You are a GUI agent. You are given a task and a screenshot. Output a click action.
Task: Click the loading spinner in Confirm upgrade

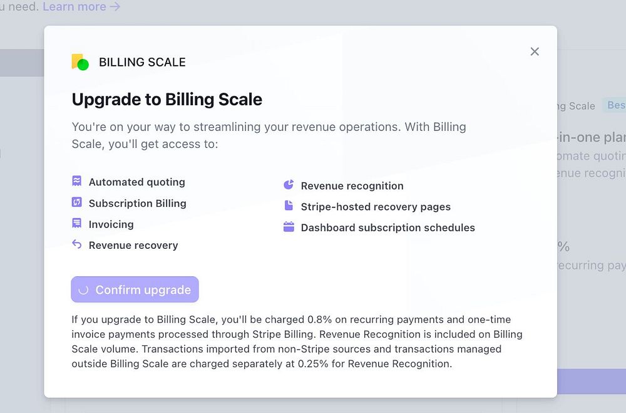pyautogui.click(x=83, y=290)
